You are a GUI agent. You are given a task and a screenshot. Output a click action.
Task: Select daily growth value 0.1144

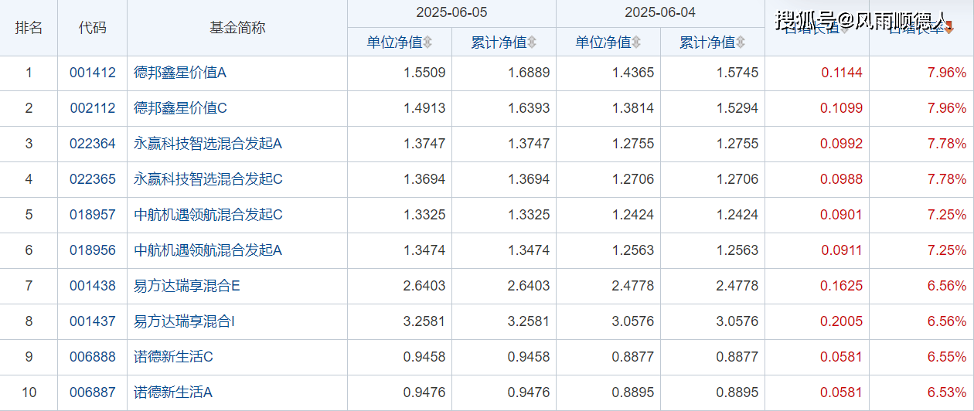click(842, 73)
